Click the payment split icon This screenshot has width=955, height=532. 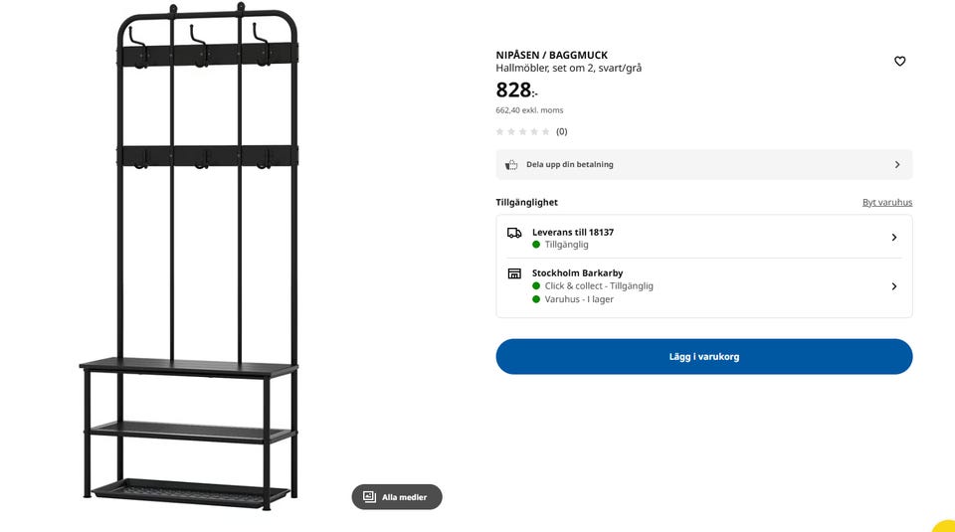click(x=511, y=165)
